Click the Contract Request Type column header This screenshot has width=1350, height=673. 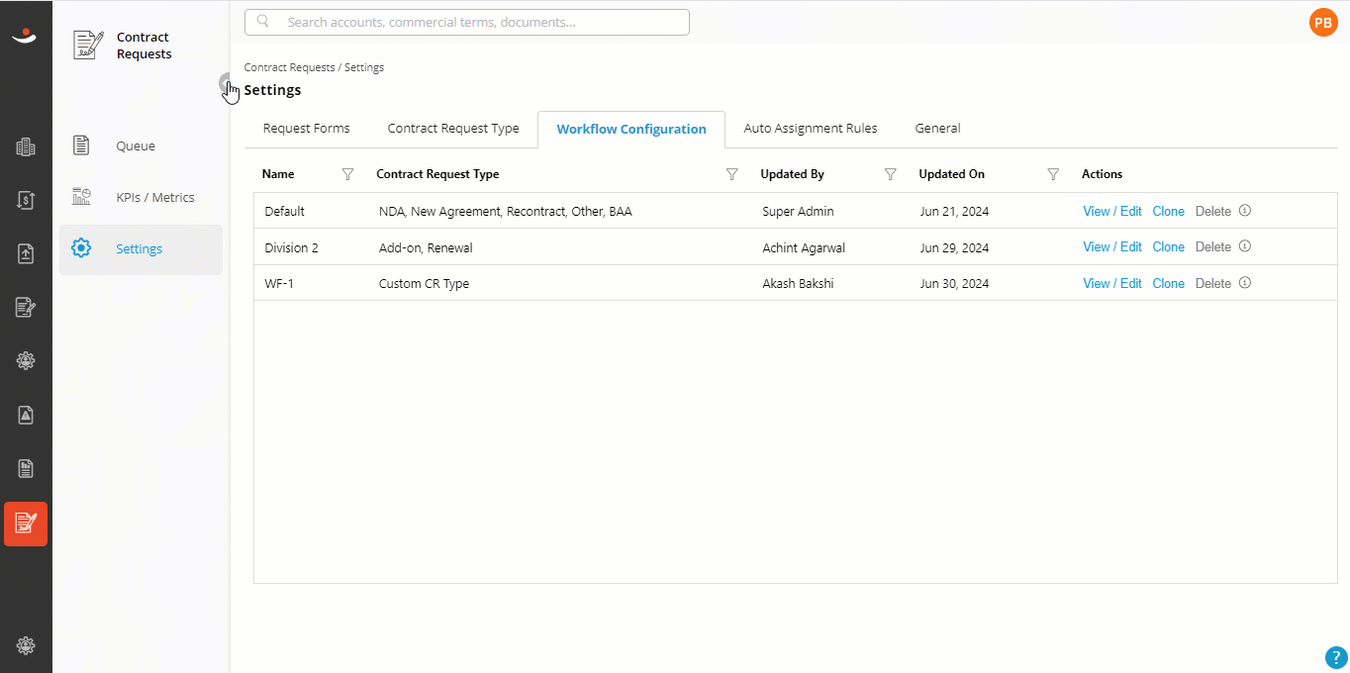437,174
